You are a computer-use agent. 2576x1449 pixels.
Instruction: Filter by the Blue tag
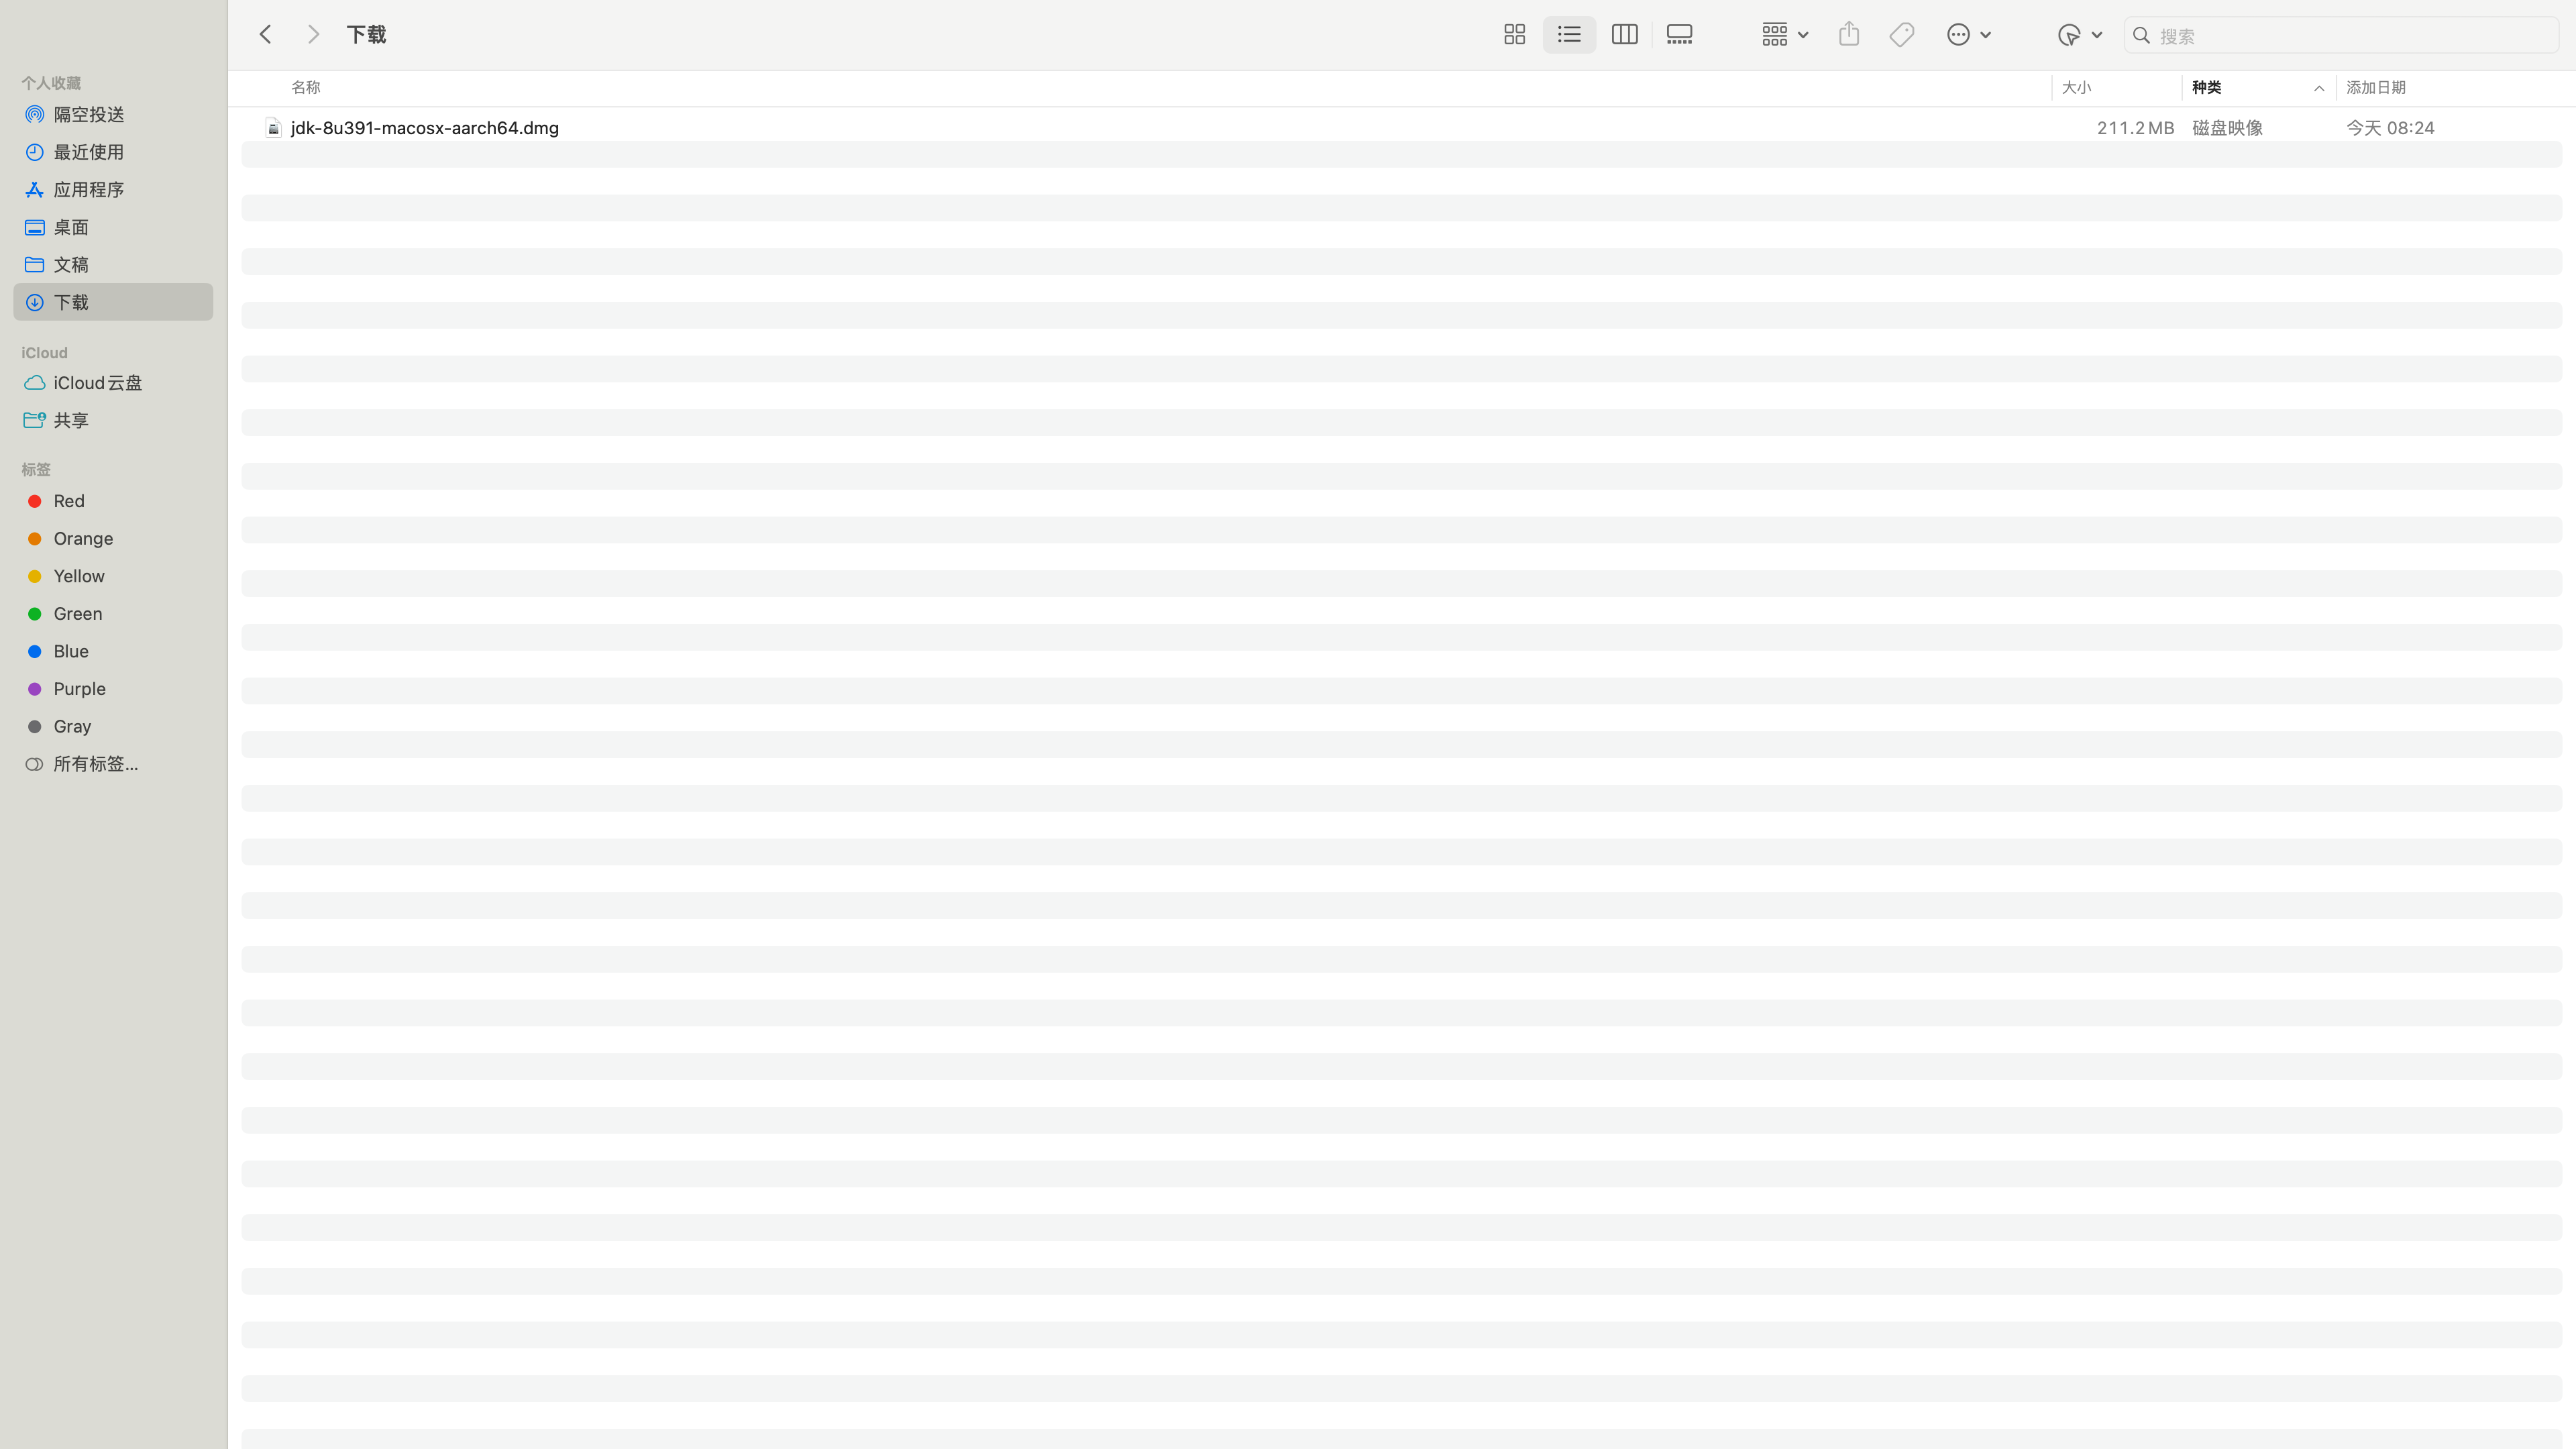coord(113,651)
